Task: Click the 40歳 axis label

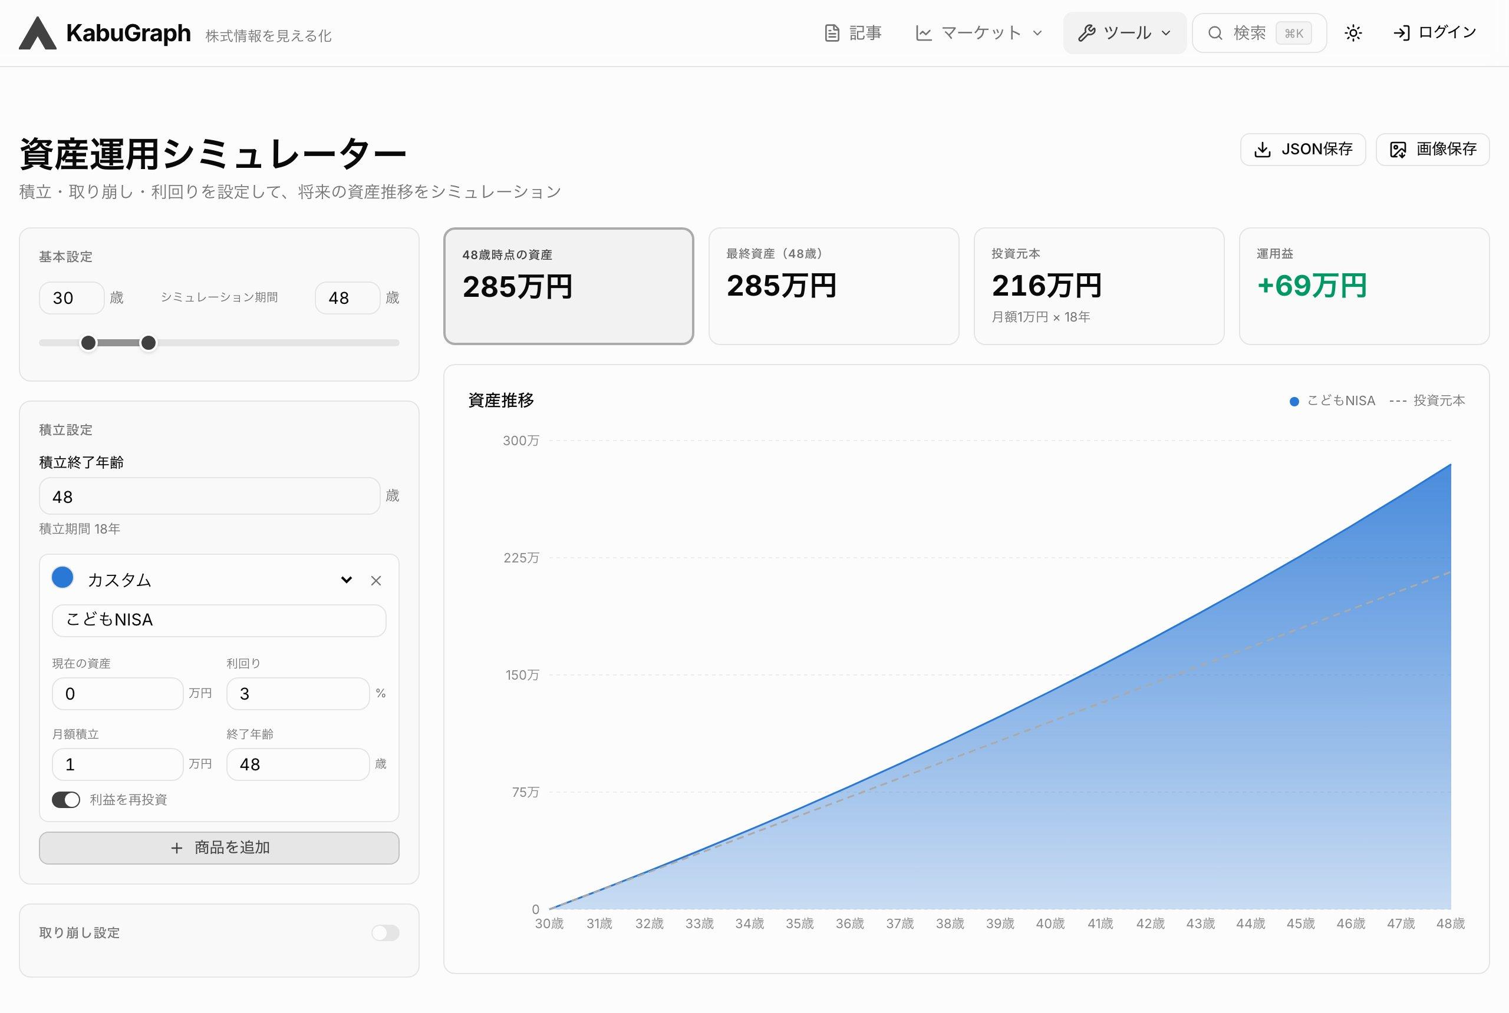Action: click(1050, 924)
